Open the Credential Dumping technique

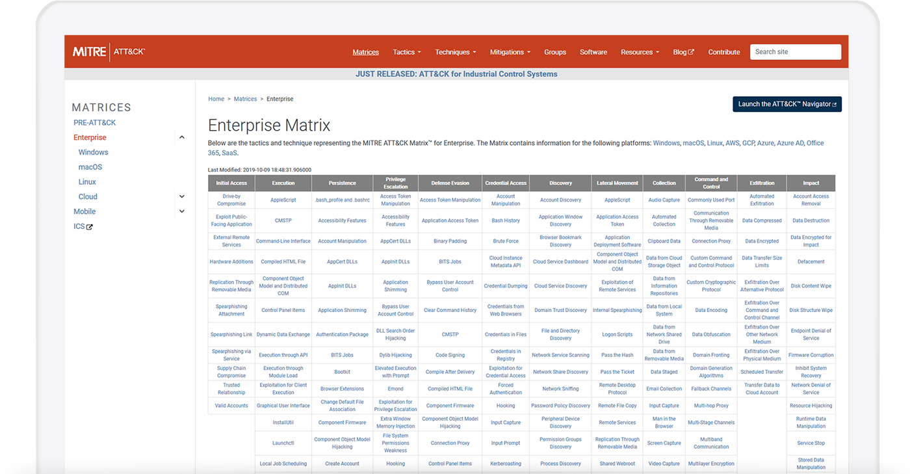506,286
